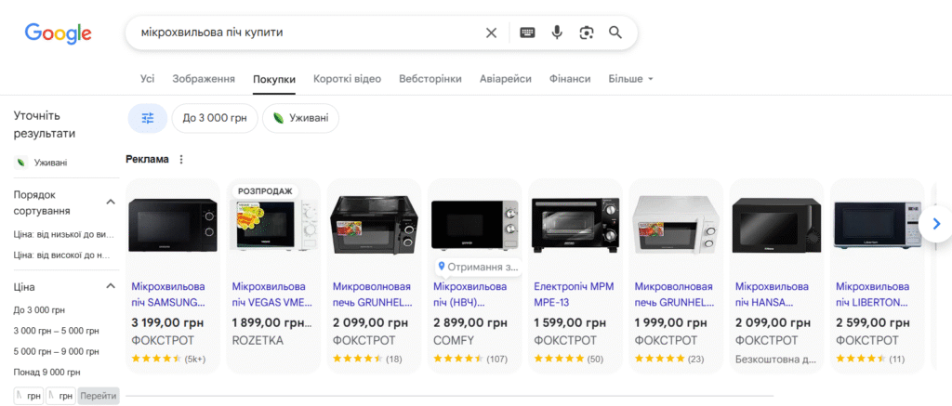The width and height of the screenshot is (952, 406).
Task: Open the Короткі відео tab
Action: pos(347,79)
